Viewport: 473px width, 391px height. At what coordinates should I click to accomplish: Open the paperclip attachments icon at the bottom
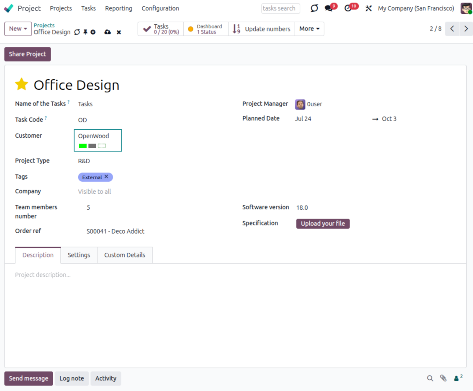pyautogui.click(x=444, y=378)
